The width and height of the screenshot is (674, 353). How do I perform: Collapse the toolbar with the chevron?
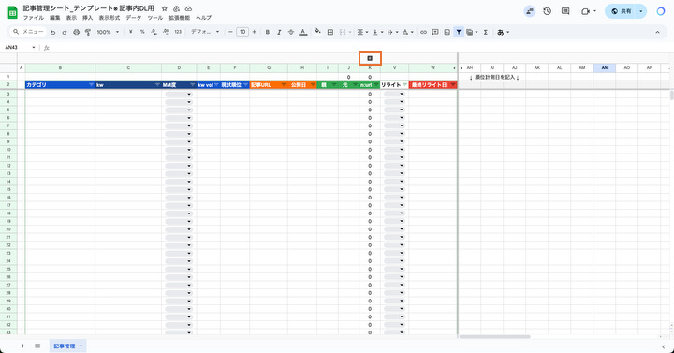(x=657, y=32)
